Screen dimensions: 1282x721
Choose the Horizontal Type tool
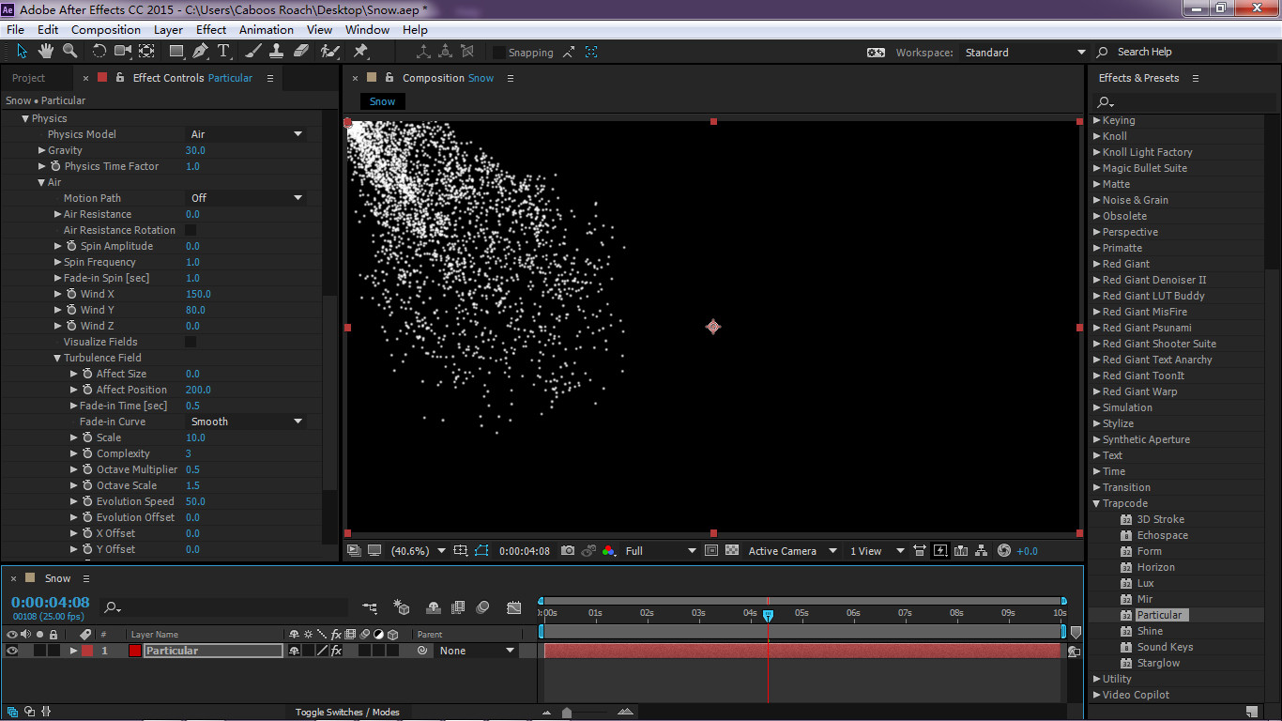223,51
